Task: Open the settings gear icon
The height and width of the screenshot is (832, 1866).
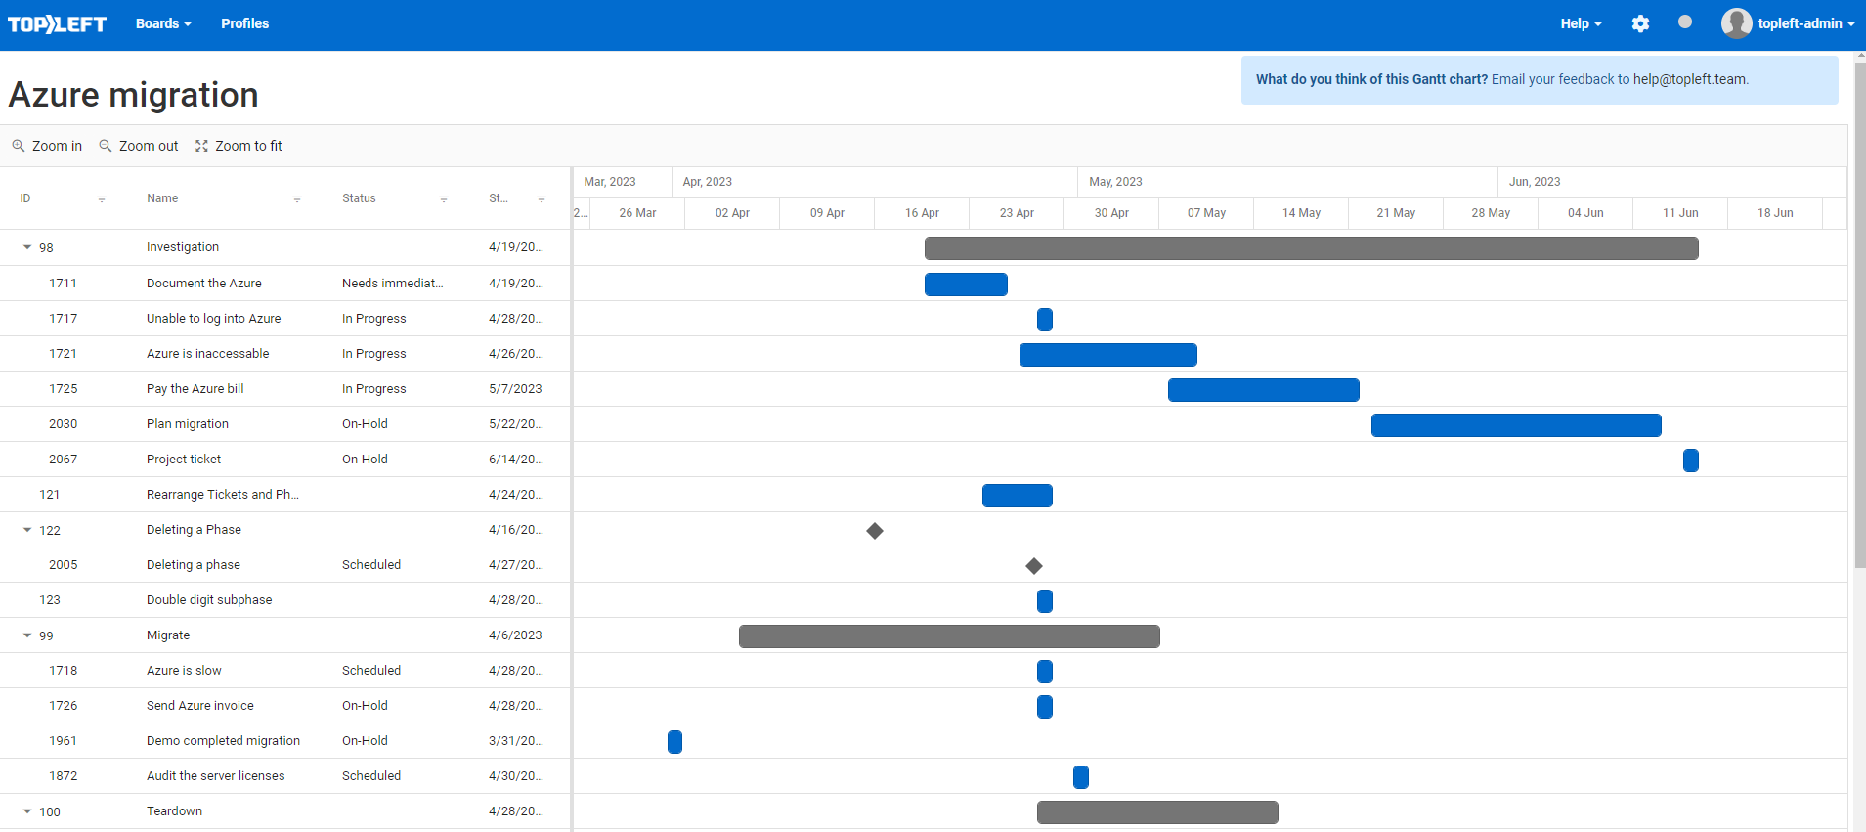Action: pyautogui.click(x=1640, y=23)
